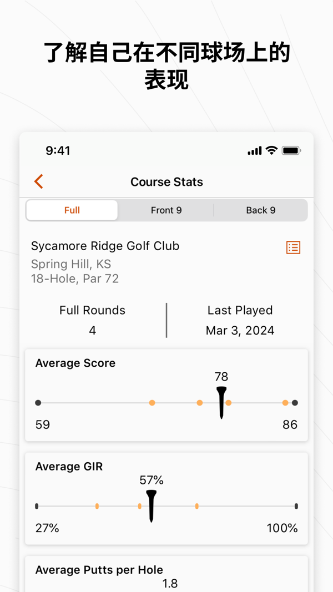Tap the Average Score card title
Screen dimensions: 333x592
point(75,363)
